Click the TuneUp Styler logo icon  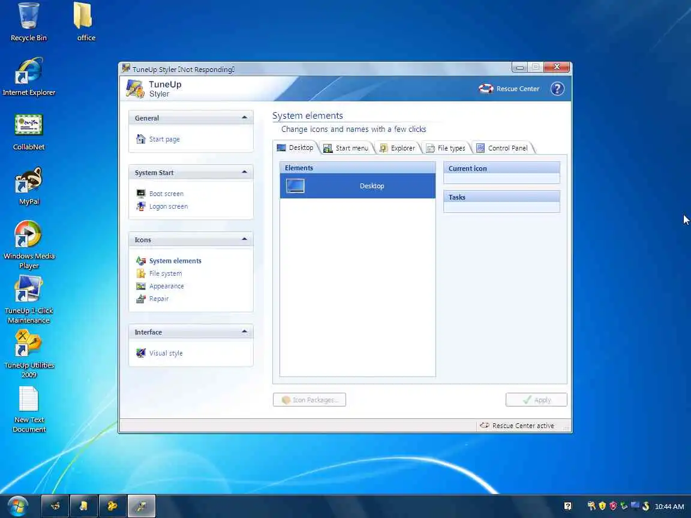(x=134, y=89)
